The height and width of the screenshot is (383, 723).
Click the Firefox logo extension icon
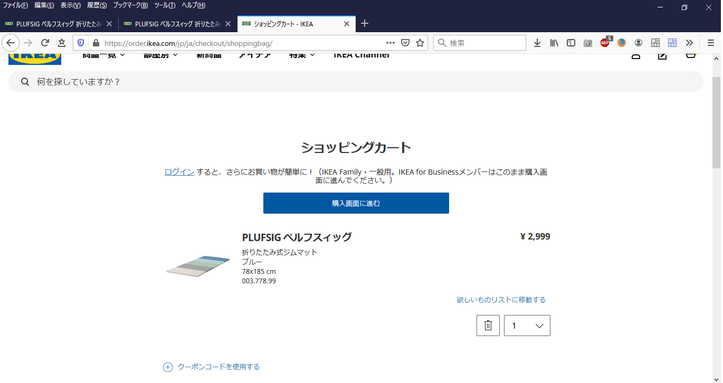(x=622, y=43)
